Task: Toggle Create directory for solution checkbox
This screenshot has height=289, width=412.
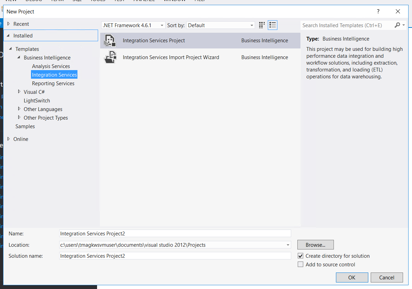Action: click(x=300, y=256)
